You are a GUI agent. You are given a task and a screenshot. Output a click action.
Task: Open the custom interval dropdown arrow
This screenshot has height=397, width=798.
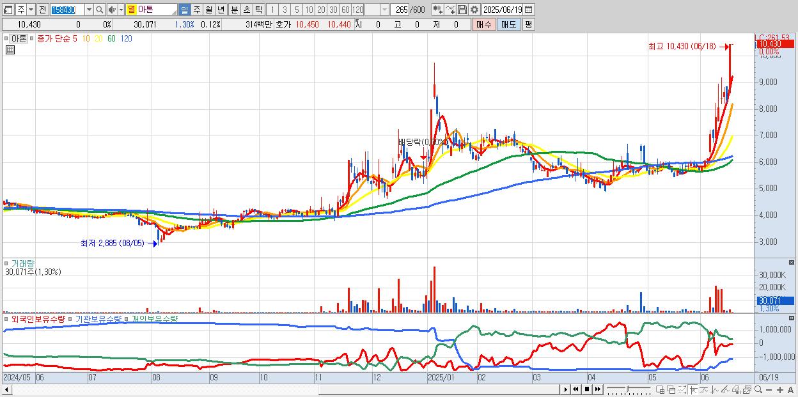click(x=384, y=10)
